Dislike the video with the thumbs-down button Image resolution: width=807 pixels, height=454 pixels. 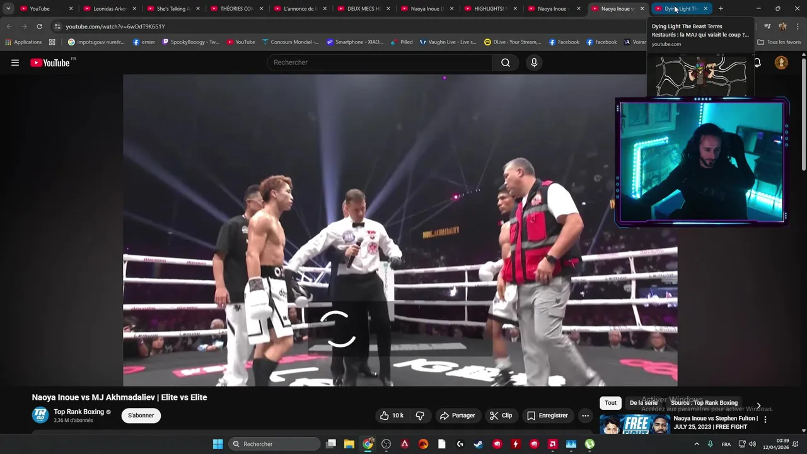tap(420, 416)
